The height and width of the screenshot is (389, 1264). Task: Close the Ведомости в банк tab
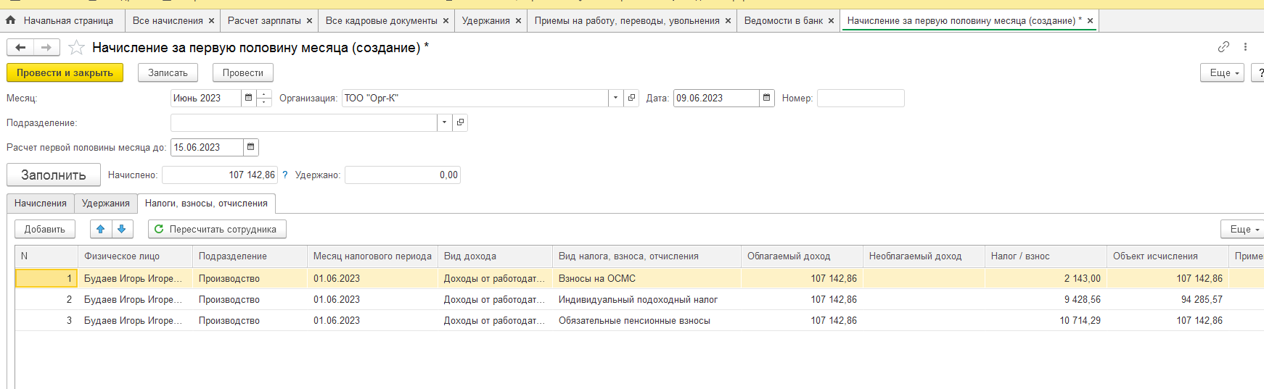pos(831,21)
